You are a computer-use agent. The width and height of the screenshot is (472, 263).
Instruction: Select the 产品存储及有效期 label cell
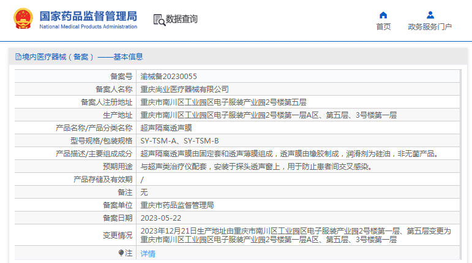pyautogui.click(x=75, y=180)
